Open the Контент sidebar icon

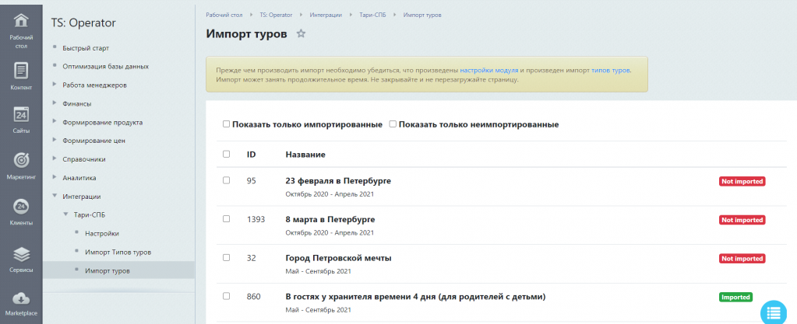tap(21, 76)
